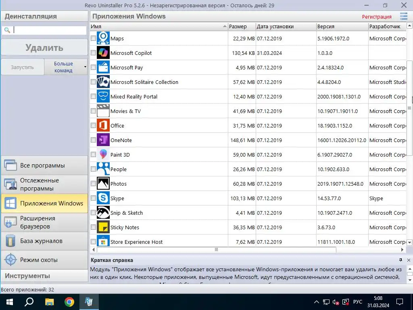Screen dimensions: 413x310
Task: Click the list scrollbar down arrow
Action: [x=409, y=242]
